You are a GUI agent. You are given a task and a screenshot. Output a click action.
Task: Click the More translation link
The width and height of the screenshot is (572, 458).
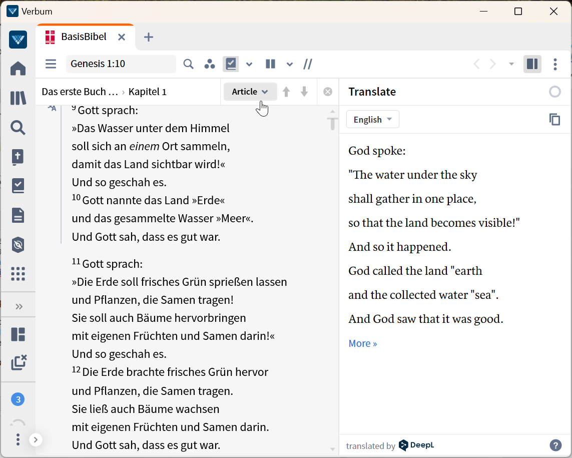(x=362, y=343)
